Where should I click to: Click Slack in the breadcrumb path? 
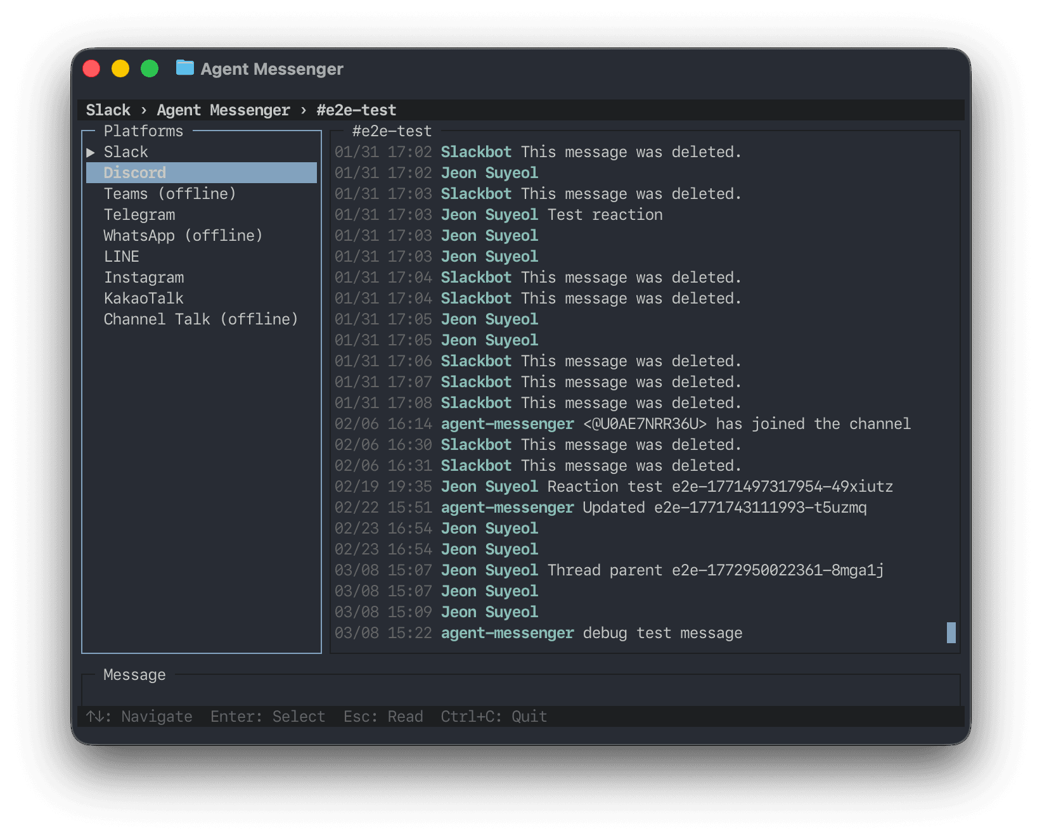(x=108, y=110)
